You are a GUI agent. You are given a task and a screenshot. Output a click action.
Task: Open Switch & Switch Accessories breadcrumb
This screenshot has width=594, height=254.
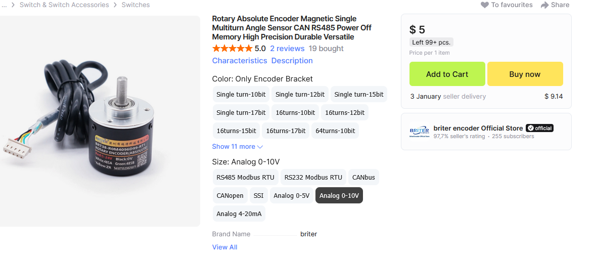64,5
